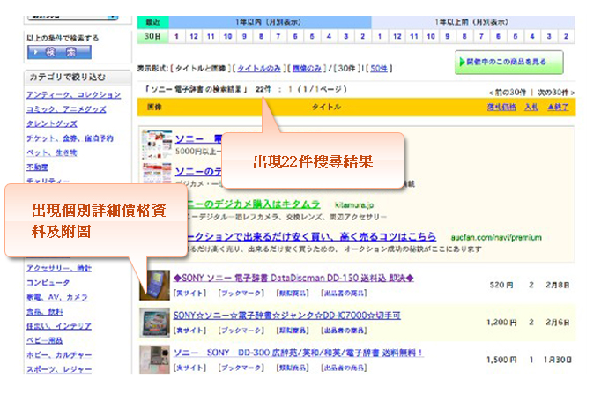601x394 pixels.
Task: Open category タレントグッズ
Action: click(x=52, y=123)
